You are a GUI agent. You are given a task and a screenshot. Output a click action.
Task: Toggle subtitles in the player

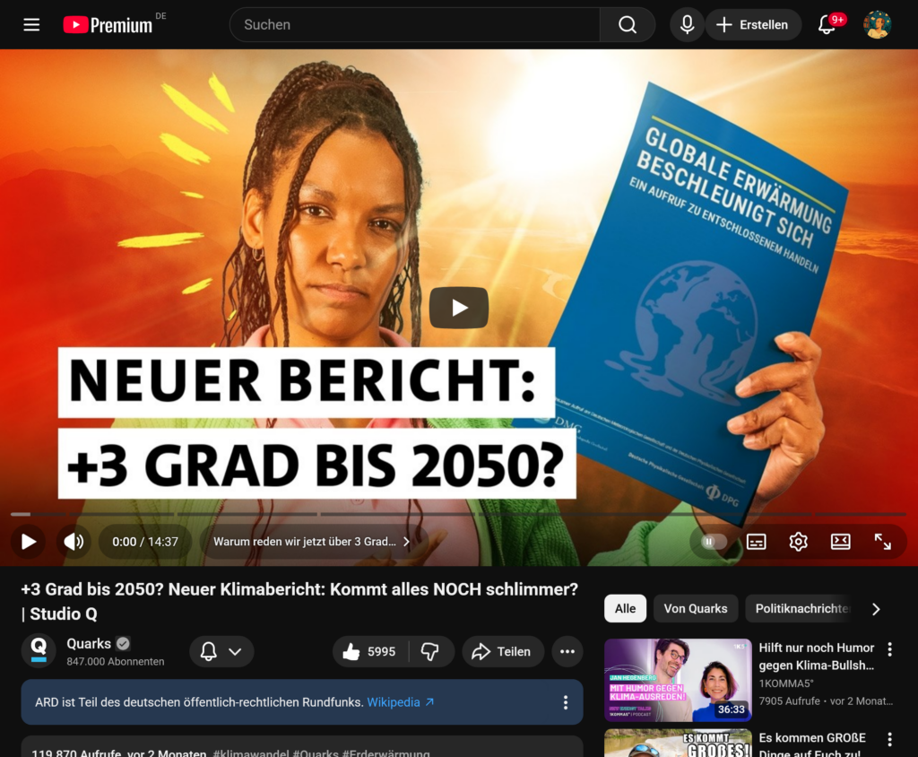tap(756, 542)
